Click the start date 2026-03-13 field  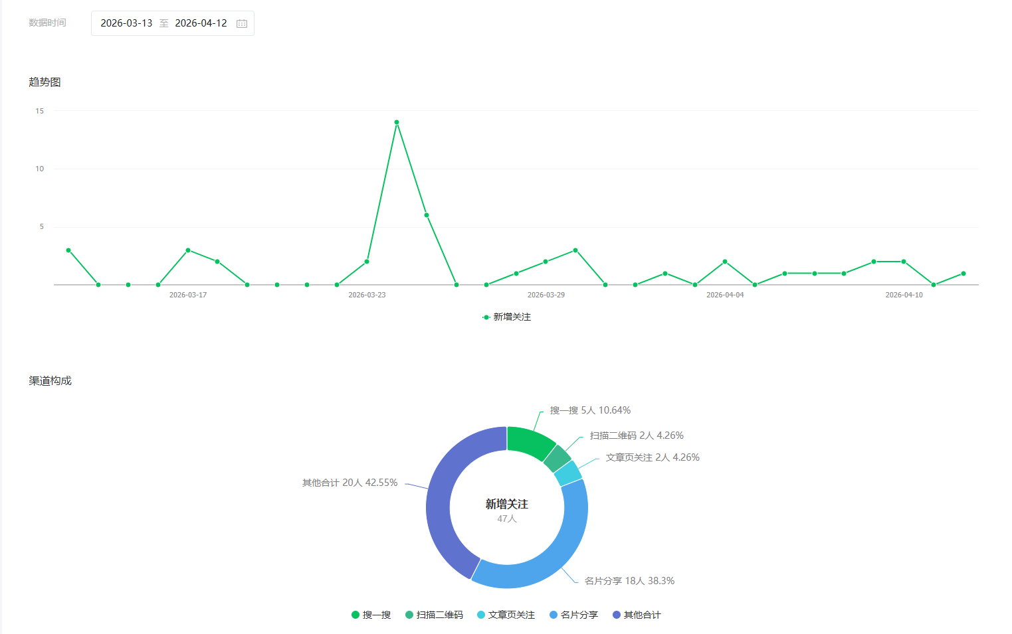point(126,23)
